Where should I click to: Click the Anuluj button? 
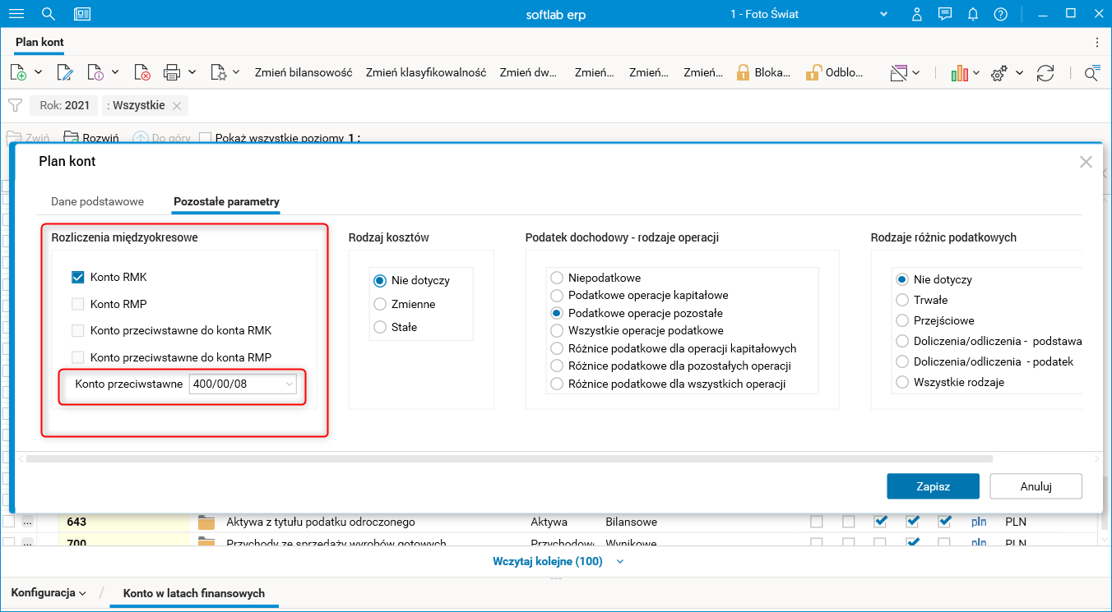[x=1036, y=486]
